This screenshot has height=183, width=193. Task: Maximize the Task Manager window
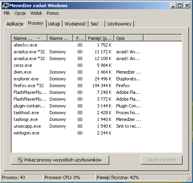click(180, 6)
